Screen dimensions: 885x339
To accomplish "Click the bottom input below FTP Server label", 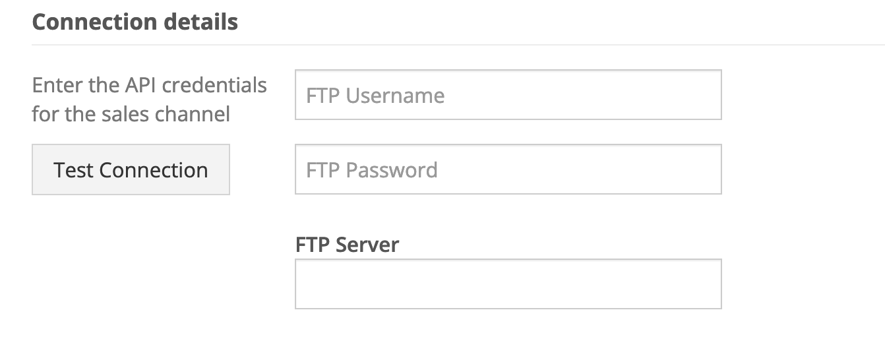I will coord(508,284).
